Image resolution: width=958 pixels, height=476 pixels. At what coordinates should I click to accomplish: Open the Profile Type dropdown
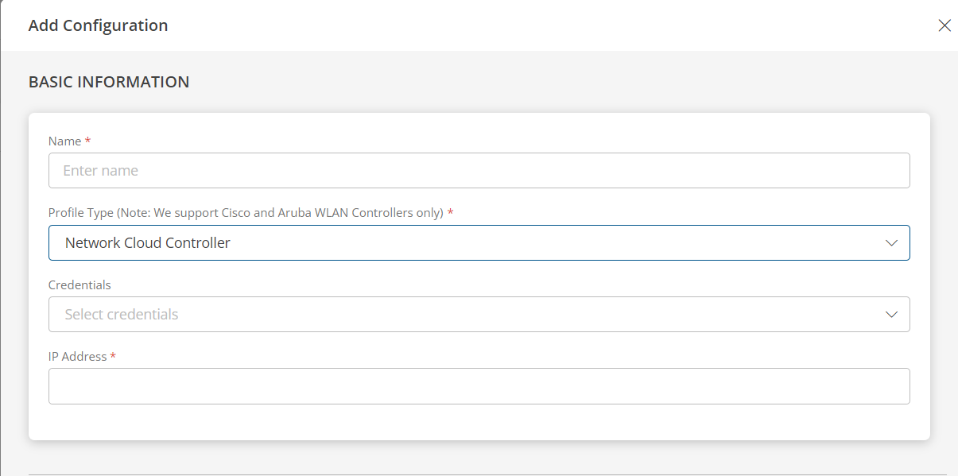(x=477, y=242)
